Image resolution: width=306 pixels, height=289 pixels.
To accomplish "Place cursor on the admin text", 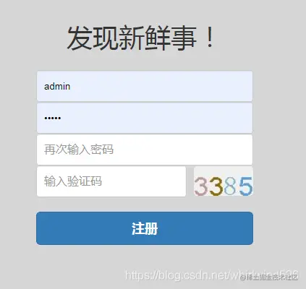I will click(57, 86).
